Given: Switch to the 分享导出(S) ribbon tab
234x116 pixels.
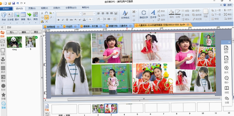Looking at the screenshot, I should tap(71, 8).
